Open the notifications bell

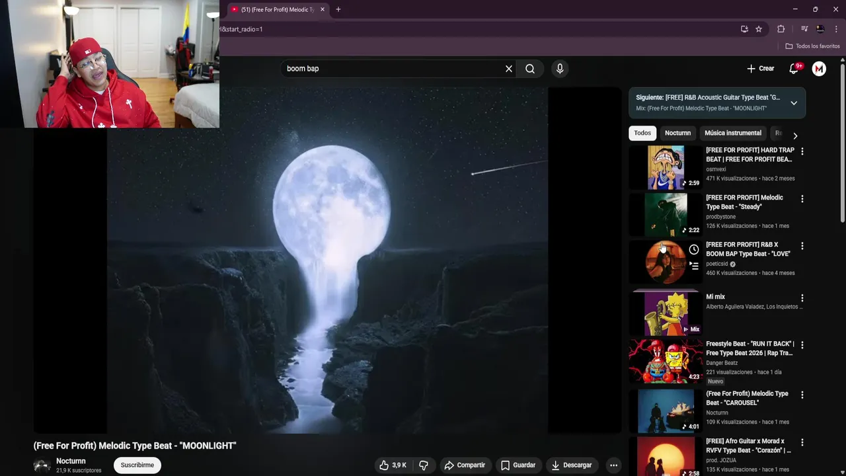pyautogui.click(x=794, y=69)
